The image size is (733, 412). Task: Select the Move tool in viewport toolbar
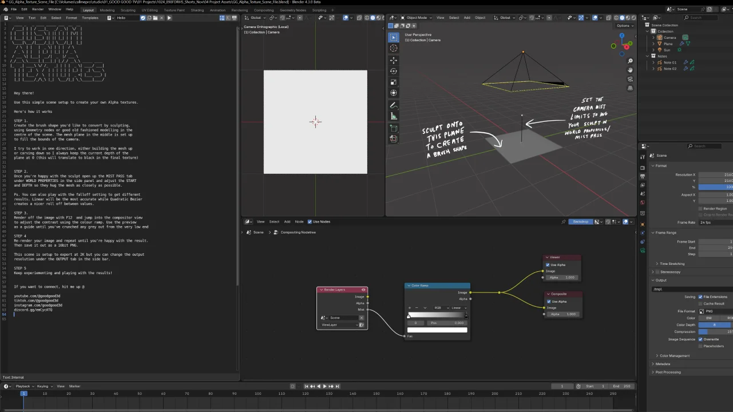pyautogui.click(x=393, y=60)
